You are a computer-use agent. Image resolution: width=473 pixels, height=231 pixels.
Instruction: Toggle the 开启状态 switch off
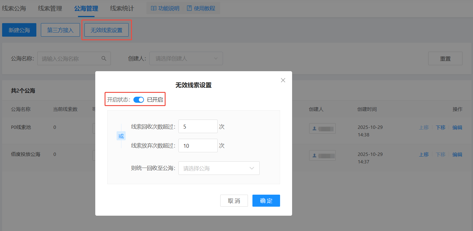[x=139, y=100]
